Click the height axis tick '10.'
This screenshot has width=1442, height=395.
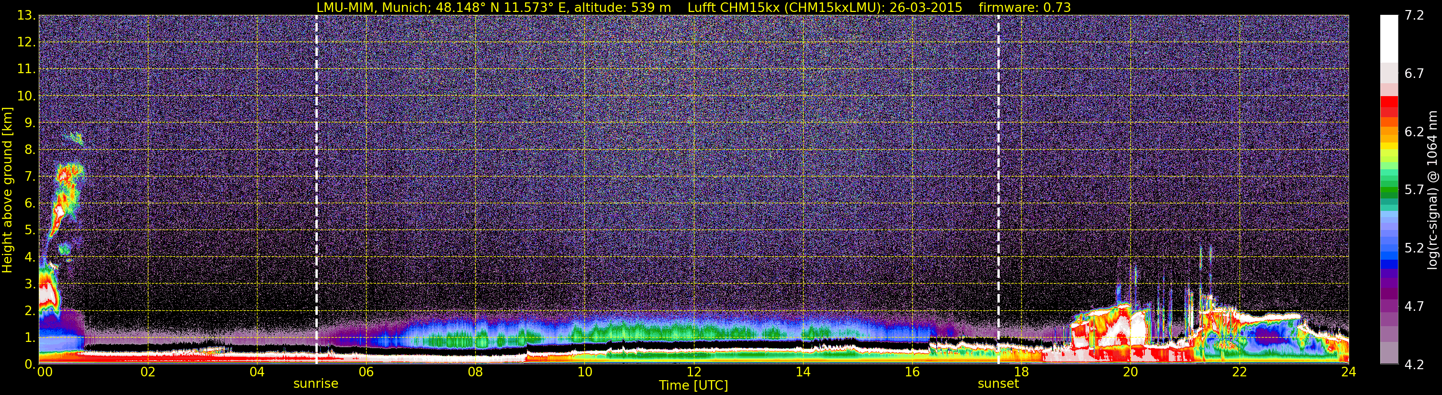pyautogui.click(x=26, y=96)
